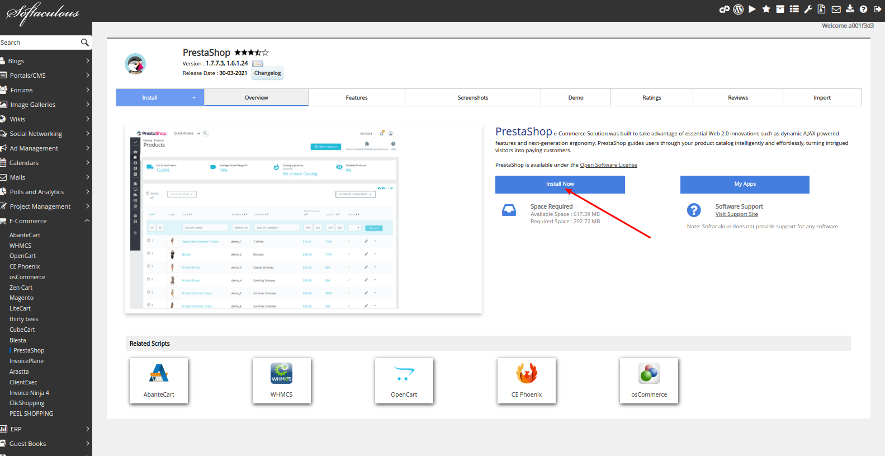The height and width of the screenshot is (456, 885).
Task: Expand the ERP category
Action: click(46, 429)
